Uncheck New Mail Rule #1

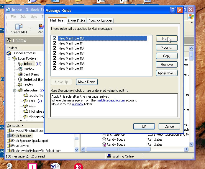tap(55, 68)
